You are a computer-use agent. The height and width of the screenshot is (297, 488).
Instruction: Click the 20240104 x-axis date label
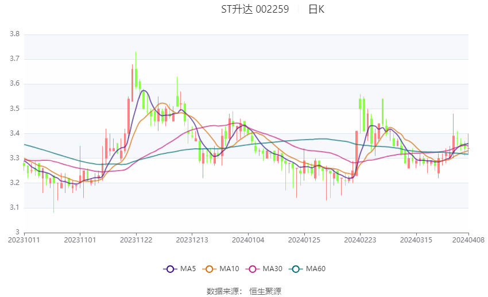pyautogui.click(x=248, y=240)
